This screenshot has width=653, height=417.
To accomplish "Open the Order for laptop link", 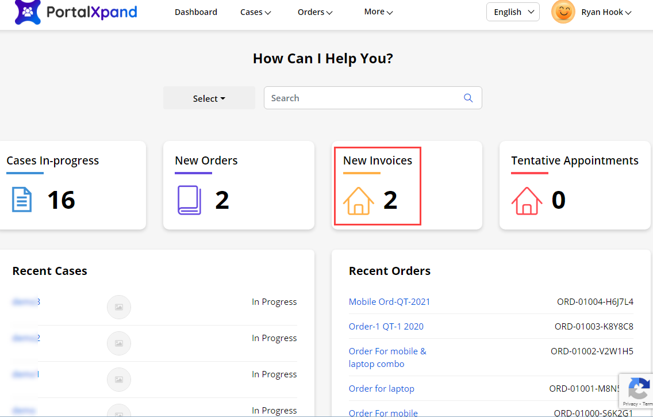I will pyautogui.click(x=381, y=389).
